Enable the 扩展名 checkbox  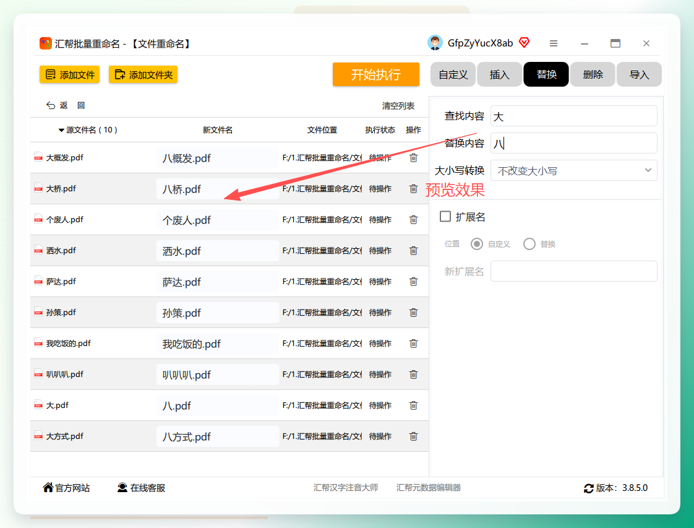click(x=445, y=217)
